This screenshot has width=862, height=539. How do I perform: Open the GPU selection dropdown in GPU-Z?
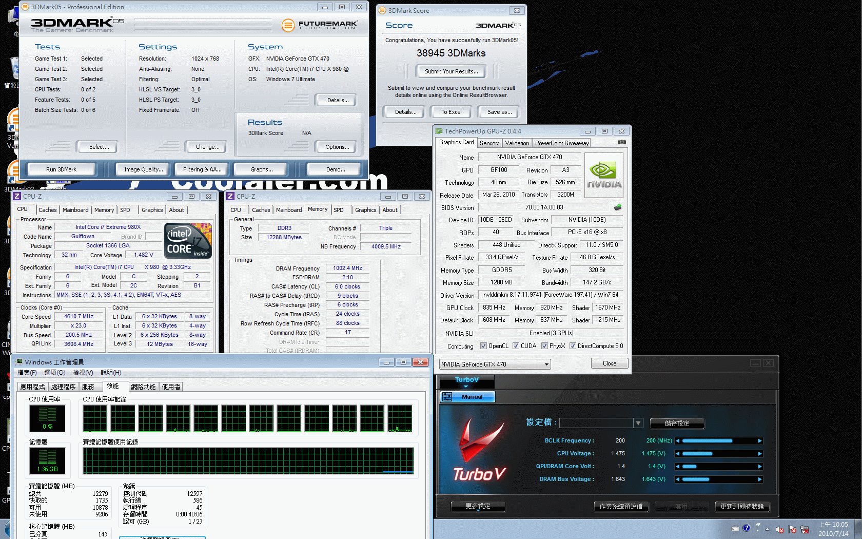coord(495,364)
